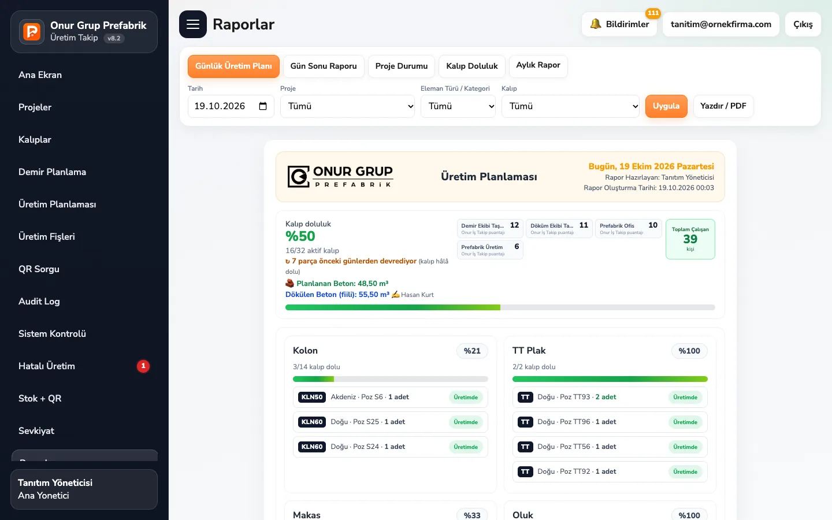The height and width of the screenshot is (520, 832).
Task: Click Üretimde status on Poz S24 row
Action: (x=466, y=447)
